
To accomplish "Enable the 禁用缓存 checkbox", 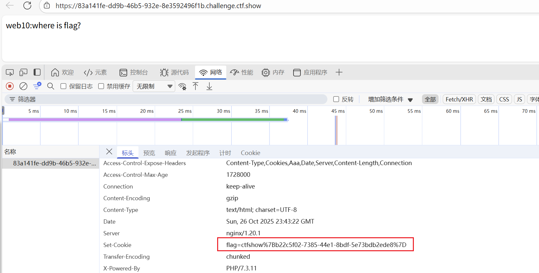I will coord(101,86).
